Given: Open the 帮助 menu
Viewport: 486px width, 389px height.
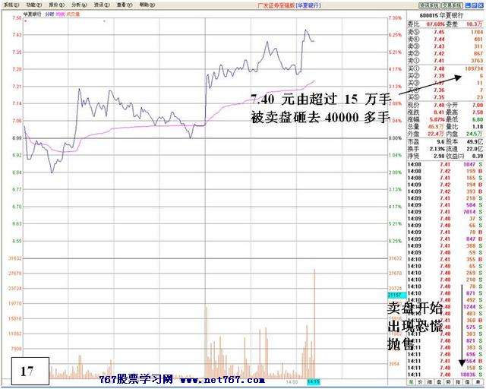Looking at the screenshot, I should point(147,5).
